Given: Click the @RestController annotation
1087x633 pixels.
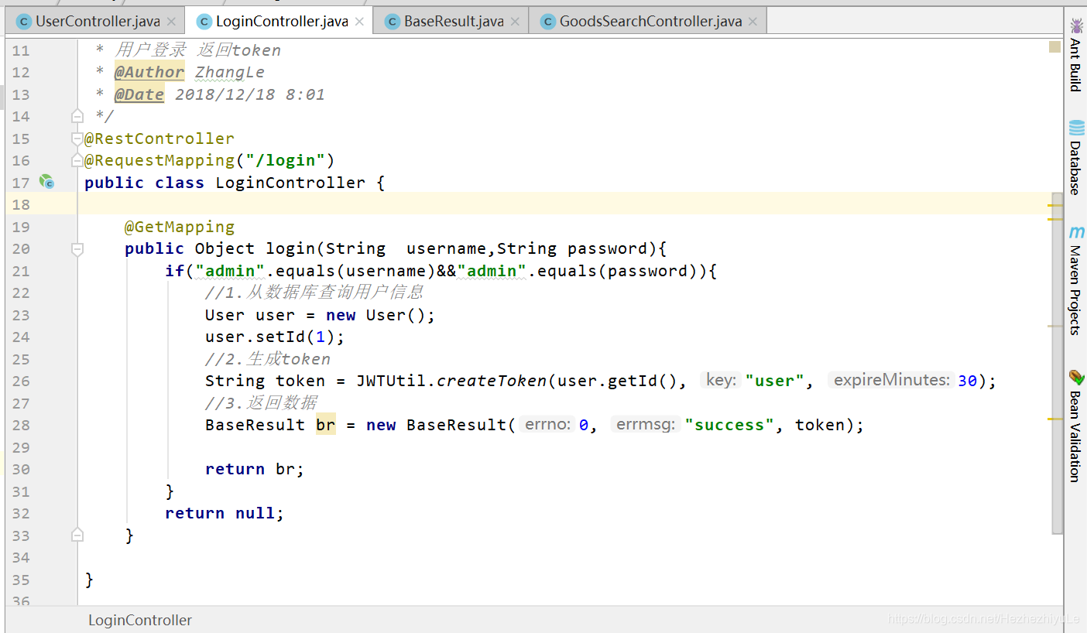Looking at the screenshot, I should pos(159,139).
